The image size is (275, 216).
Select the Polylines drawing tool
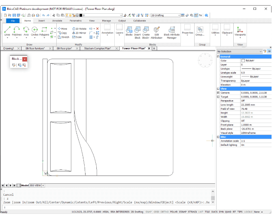tap(17, 30)
